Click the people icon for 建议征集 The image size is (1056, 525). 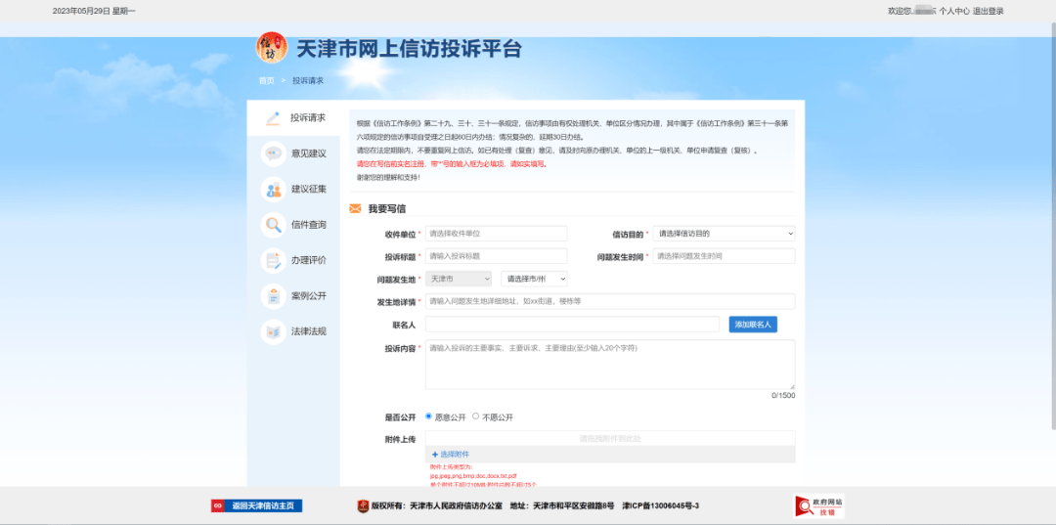click(x=274, y=190)
